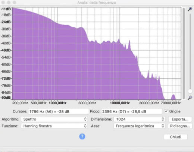Click the yellow minimize window button
194x152 pixels.
coord(9,2)
